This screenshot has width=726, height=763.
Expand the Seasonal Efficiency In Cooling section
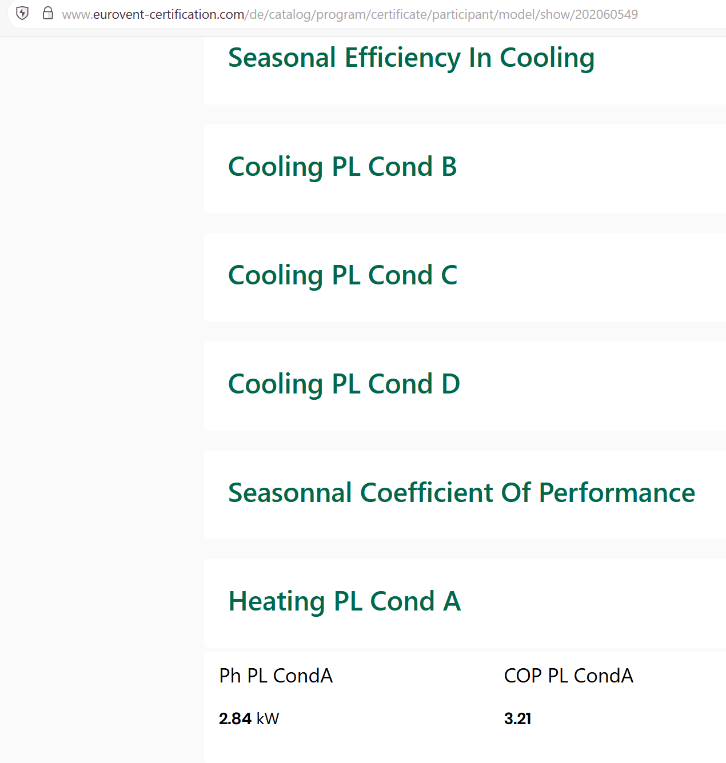(x=411, y=58)
